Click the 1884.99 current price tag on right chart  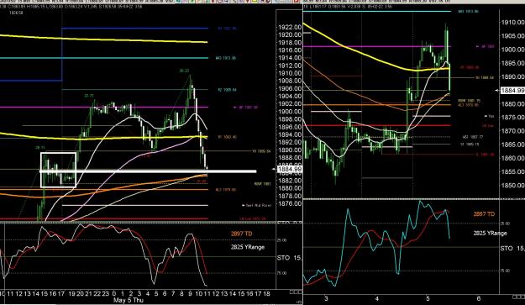tap(512, 91)
